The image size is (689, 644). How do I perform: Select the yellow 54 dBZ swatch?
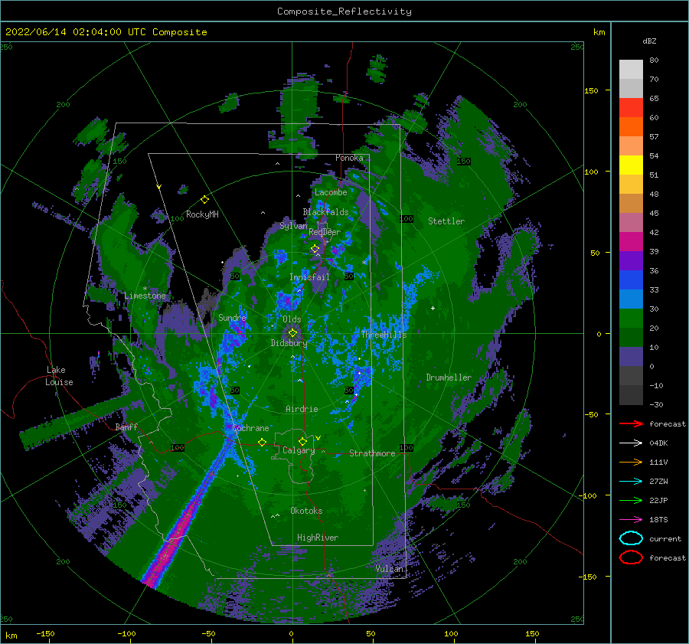pyautogui.click(x=631, y=165)
